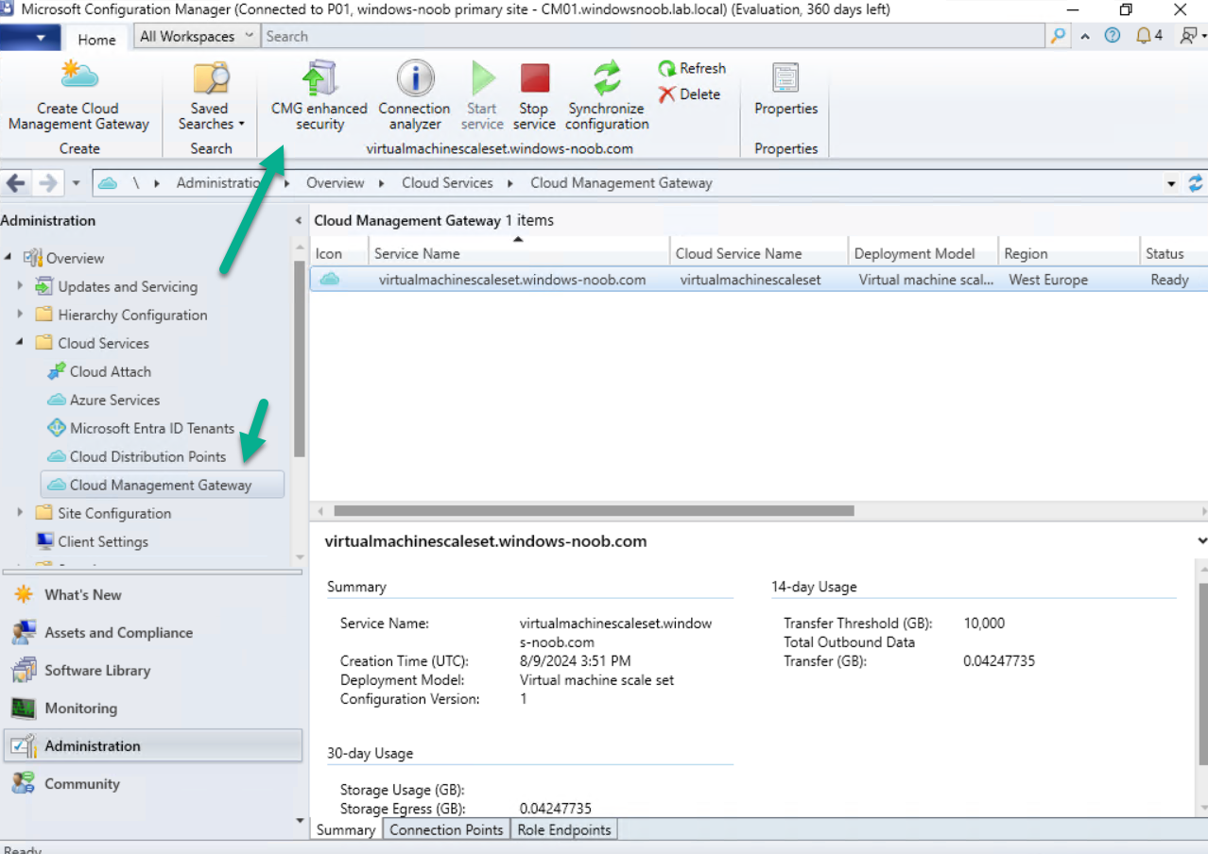Switch to the Connection Points tab
The image size is (1208, 854).
tap(446, 829)
